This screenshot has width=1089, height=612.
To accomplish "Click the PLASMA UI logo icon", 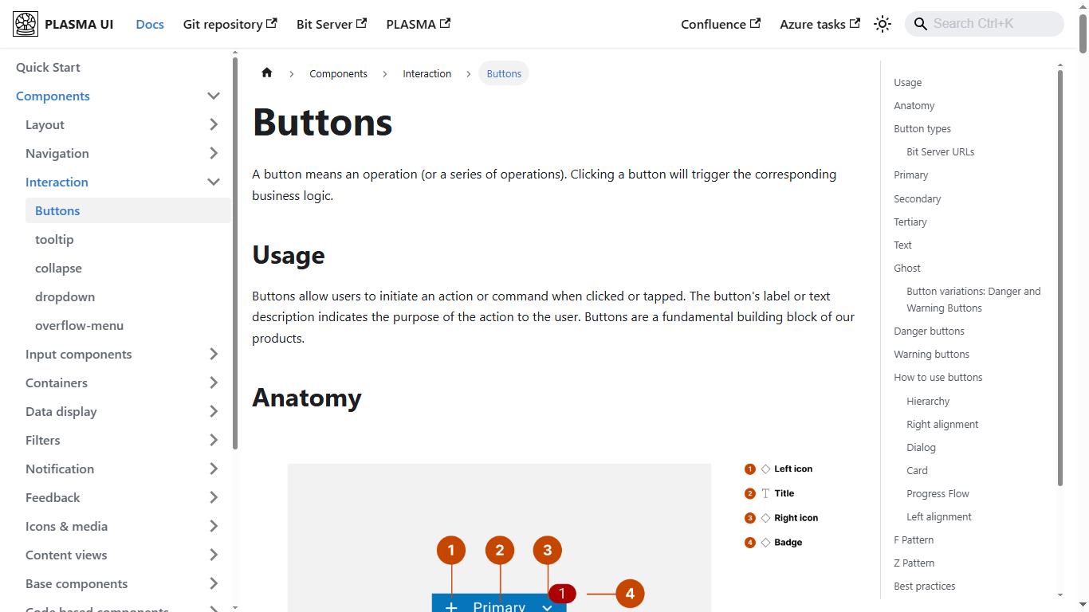I will (26, 24).
